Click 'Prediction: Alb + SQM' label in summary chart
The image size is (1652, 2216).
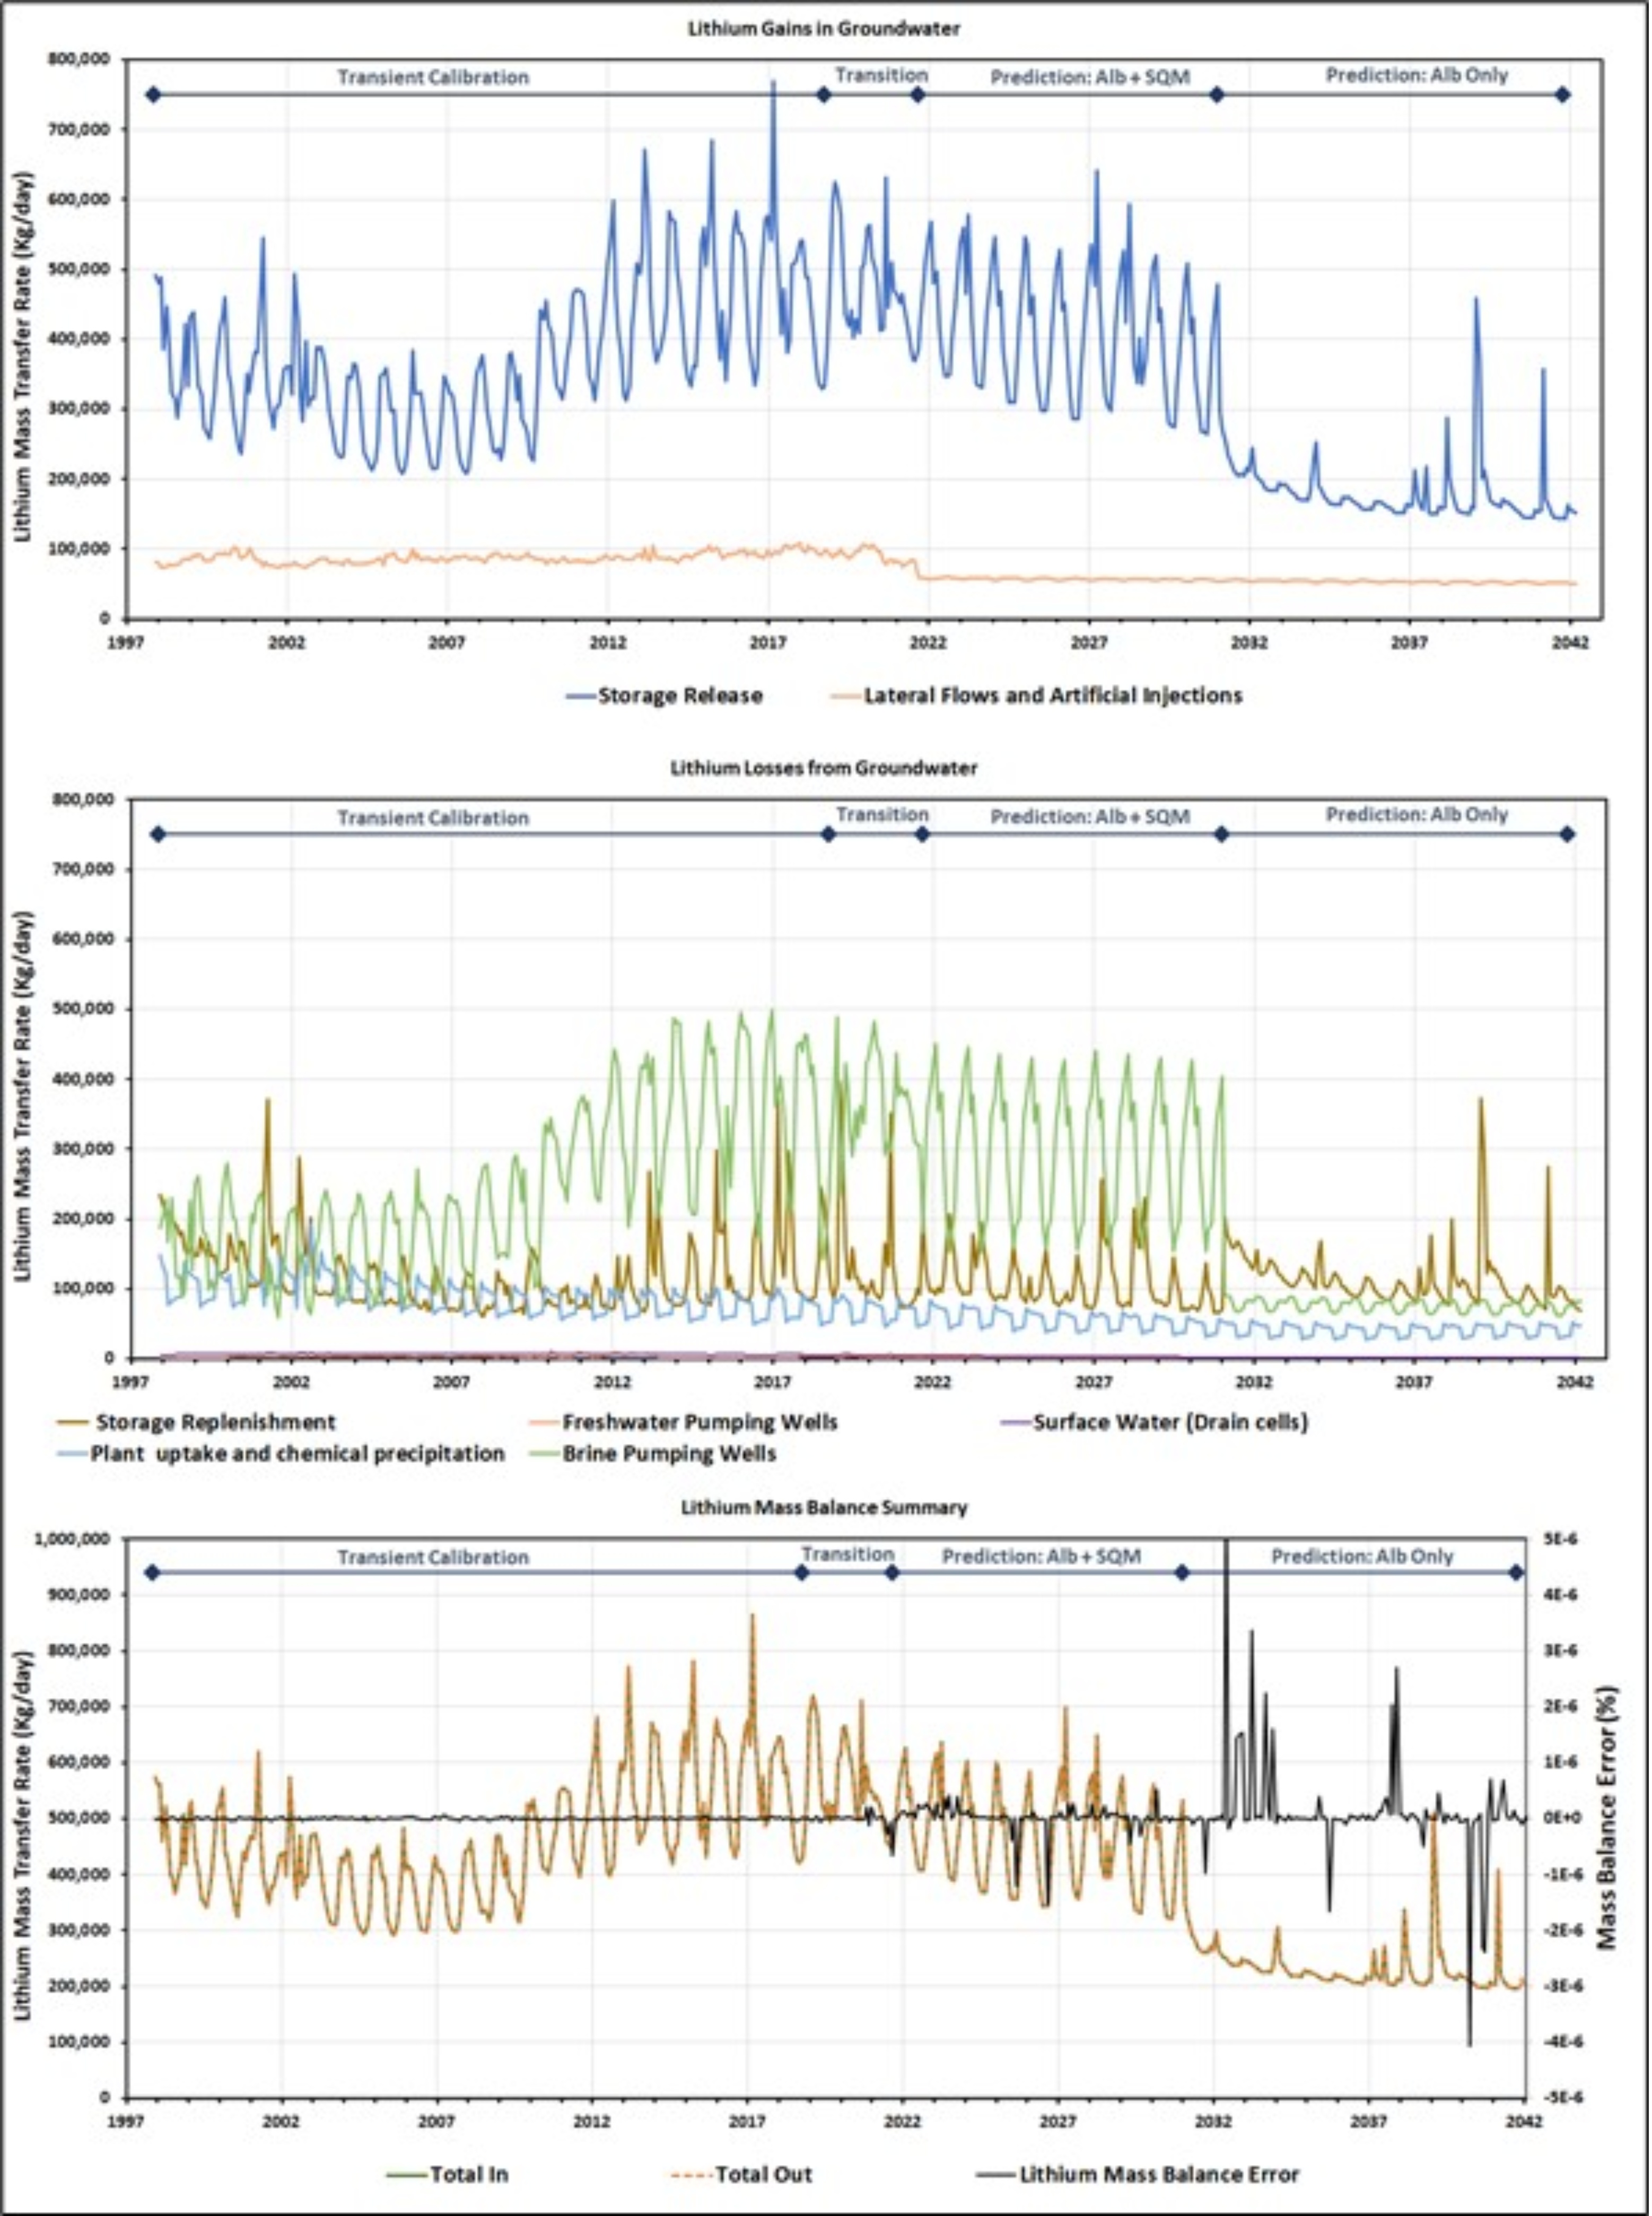point(1041,1555)
